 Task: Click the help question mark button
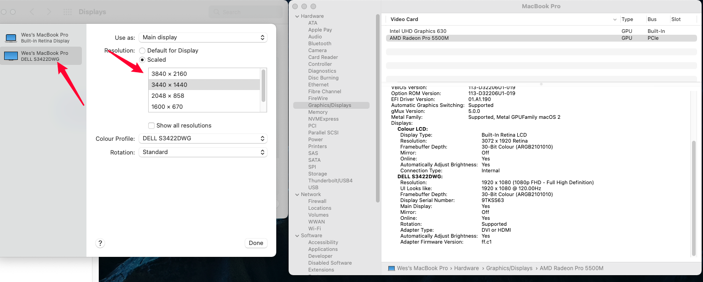pos(101,243)
